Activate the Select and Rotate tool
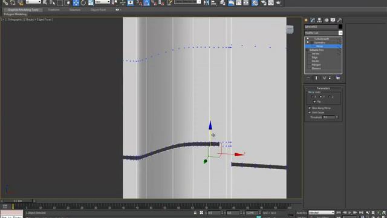The image size is (387, 218). tap(83, 2)
